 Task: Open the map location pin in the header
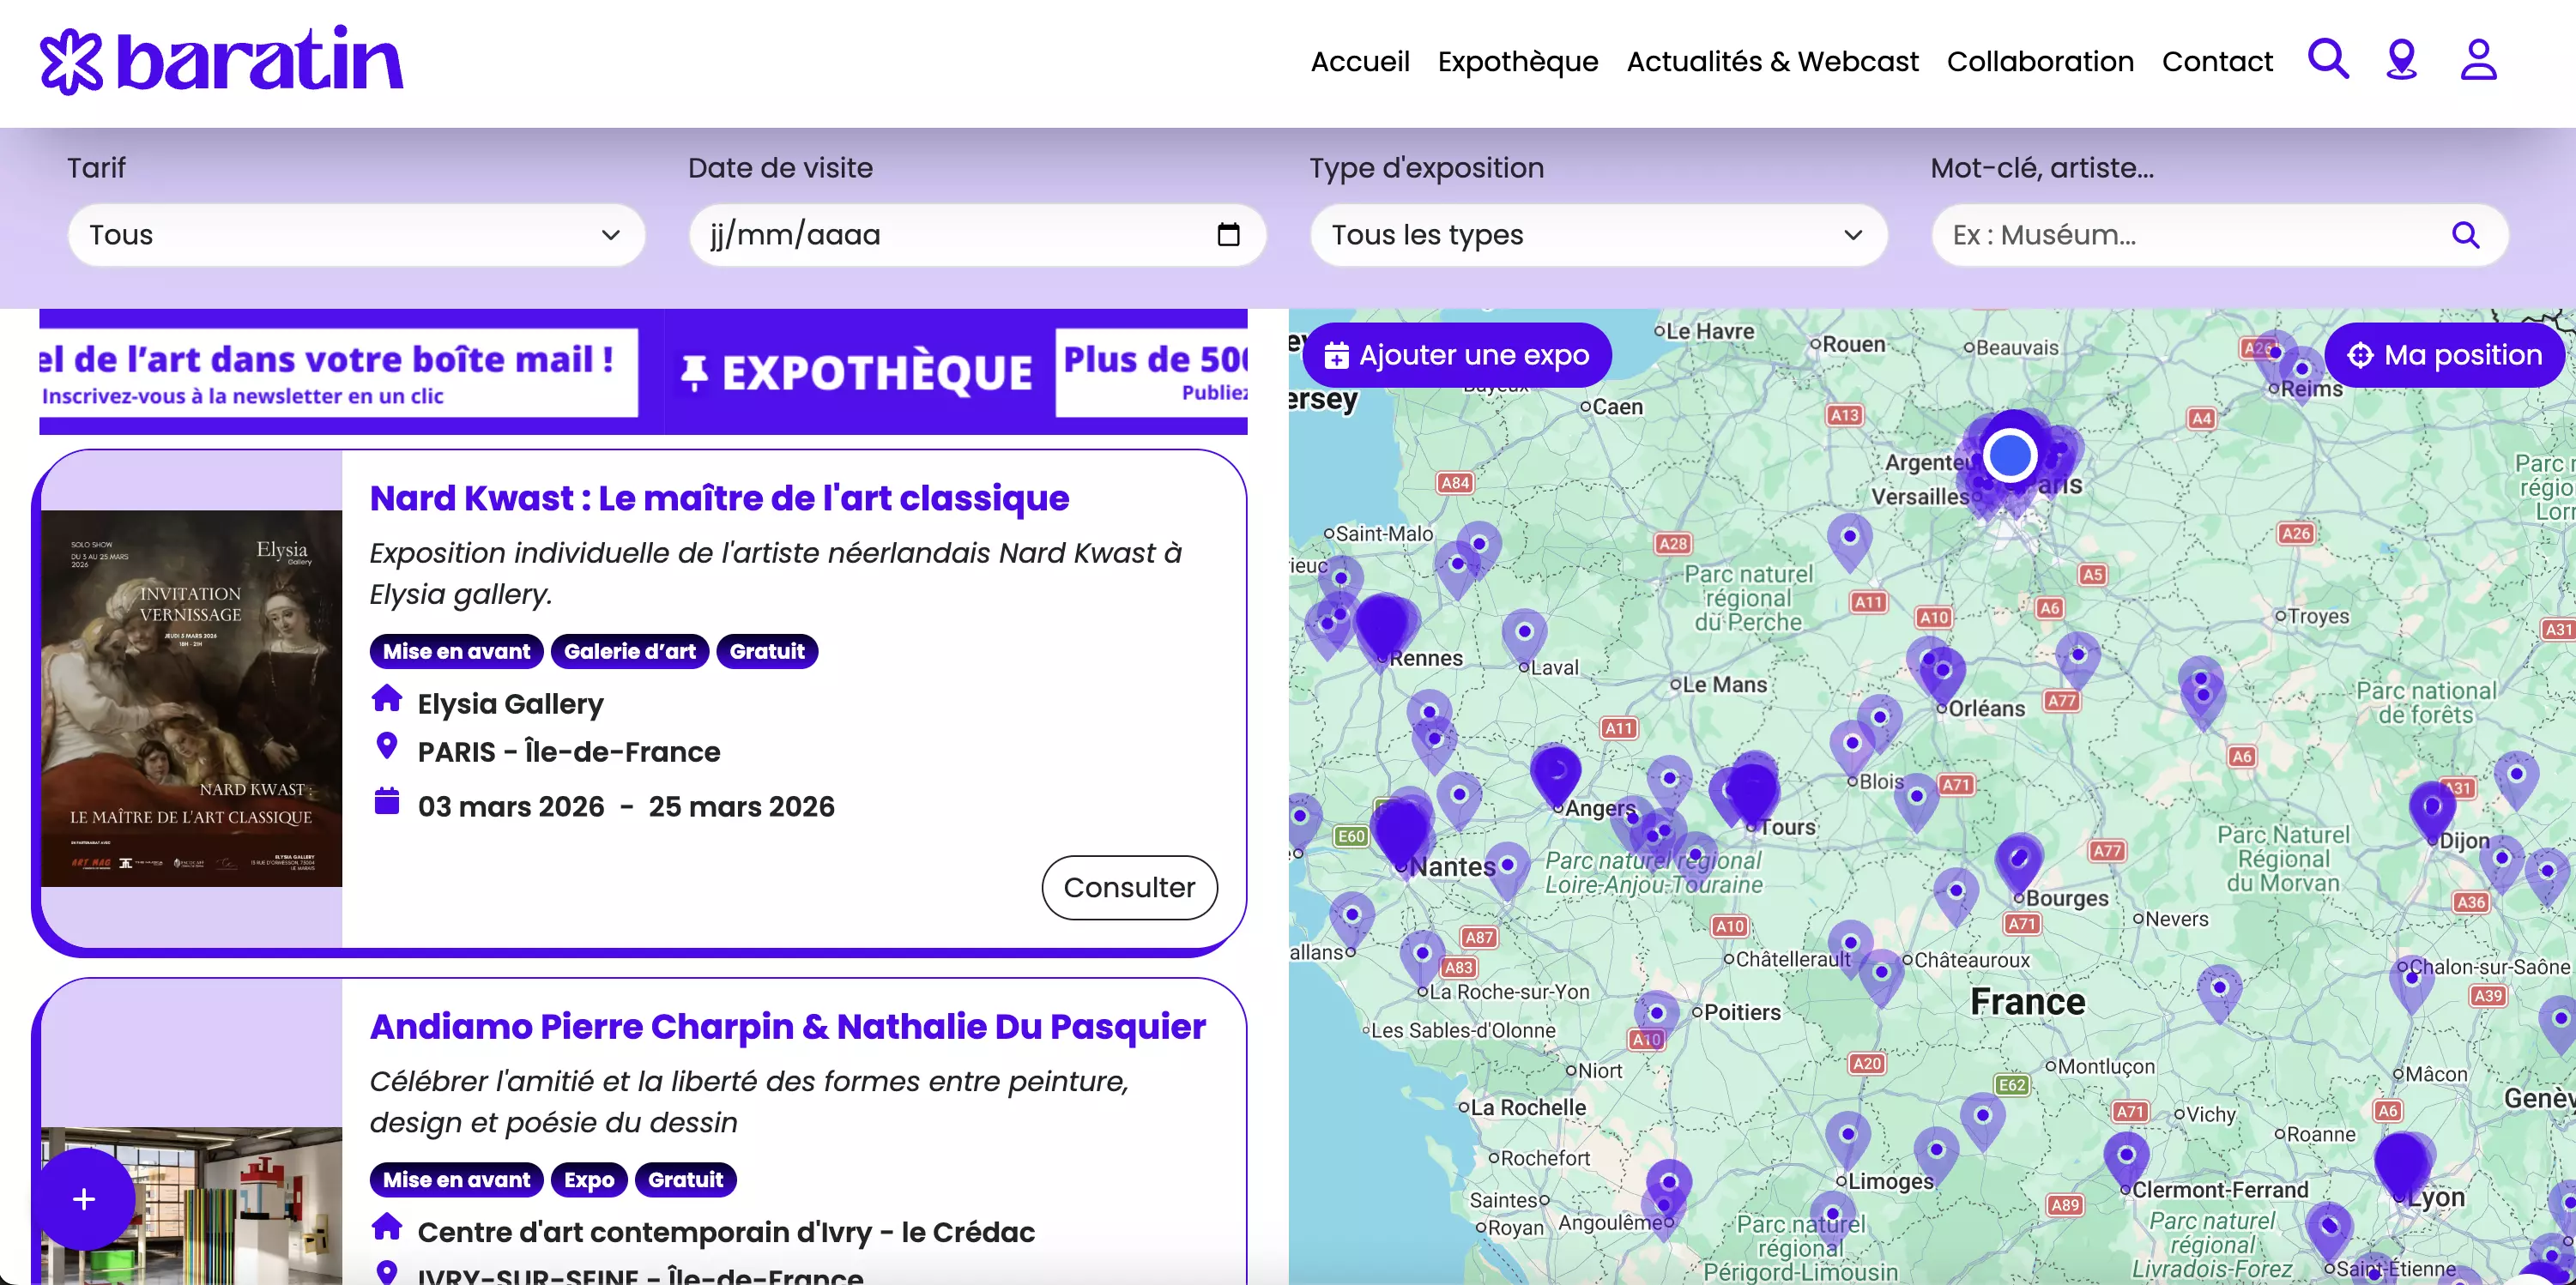2401,59
